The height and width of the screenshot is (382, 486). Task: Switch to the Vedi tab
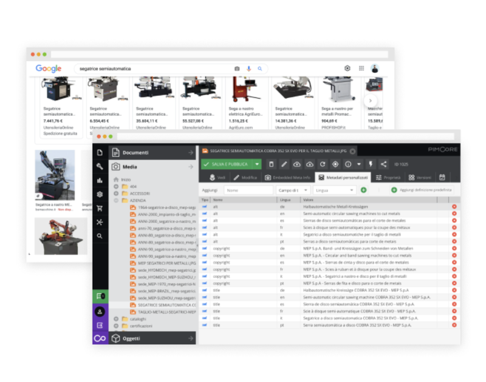[x=217, y=178]
